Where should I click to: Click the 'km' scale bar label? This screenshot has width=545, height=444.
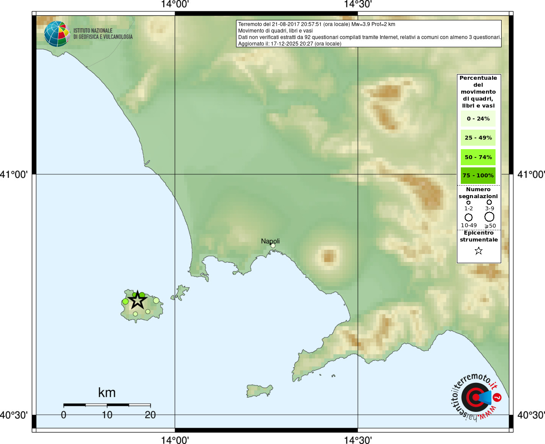click(107, 392)
